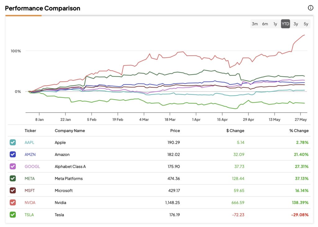Click Microsoft's 16.14% change value

coord(302,190)
